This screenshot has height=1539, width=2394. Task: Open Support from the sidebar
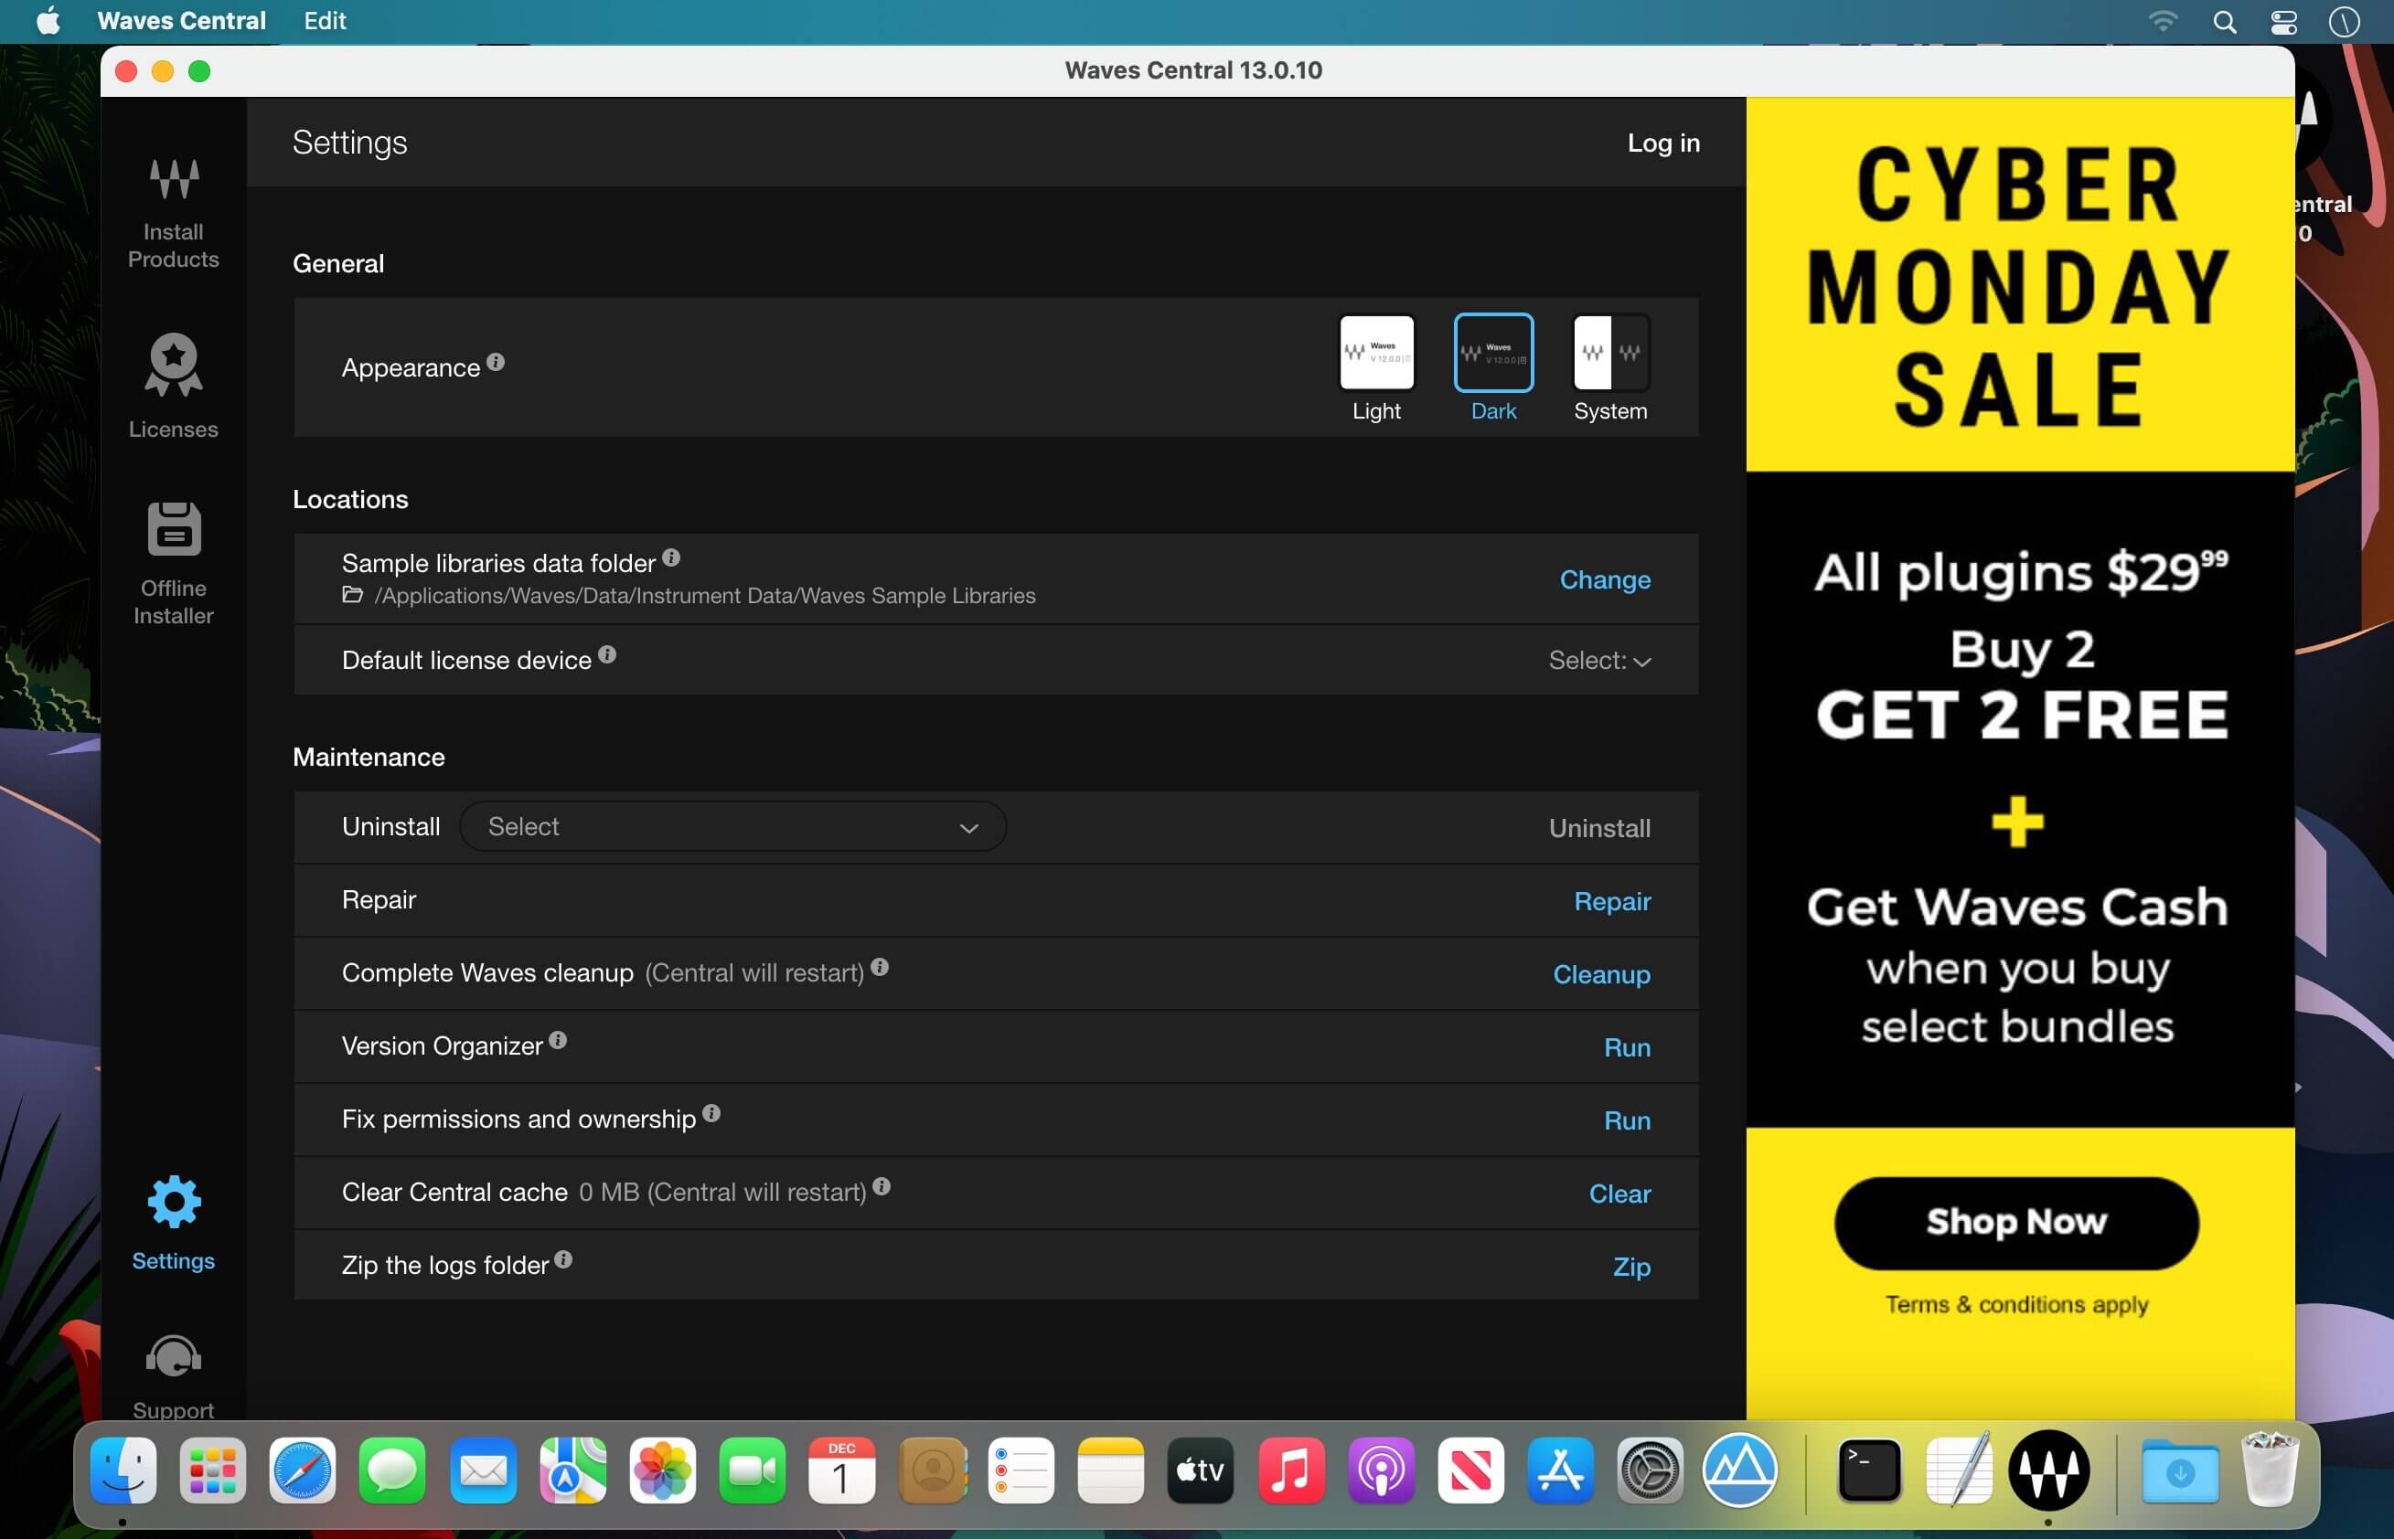pyautogui.click(x=173, y=1377)
